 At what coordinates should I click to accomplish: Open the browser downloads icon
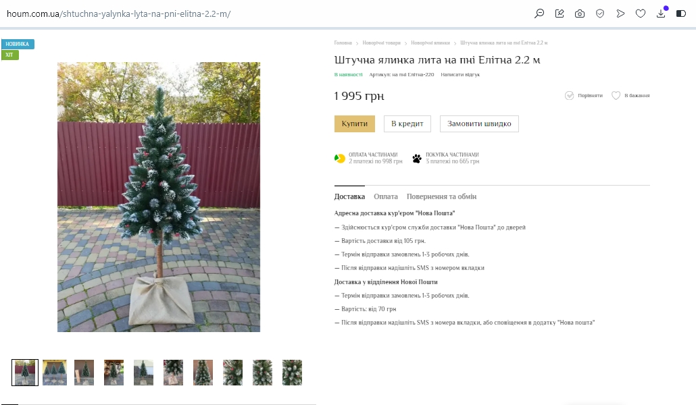pyautogui.click(x=661, y=13)
